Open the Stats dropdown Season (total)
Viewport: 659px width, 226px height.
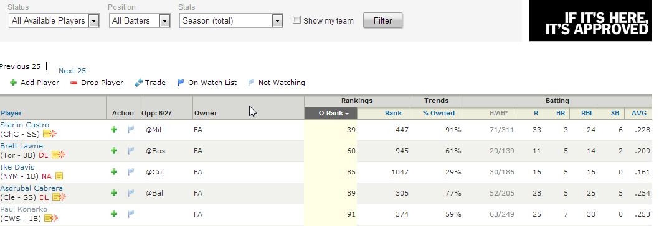231,20
